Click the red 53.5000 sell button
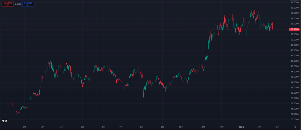 pos(8,4)
